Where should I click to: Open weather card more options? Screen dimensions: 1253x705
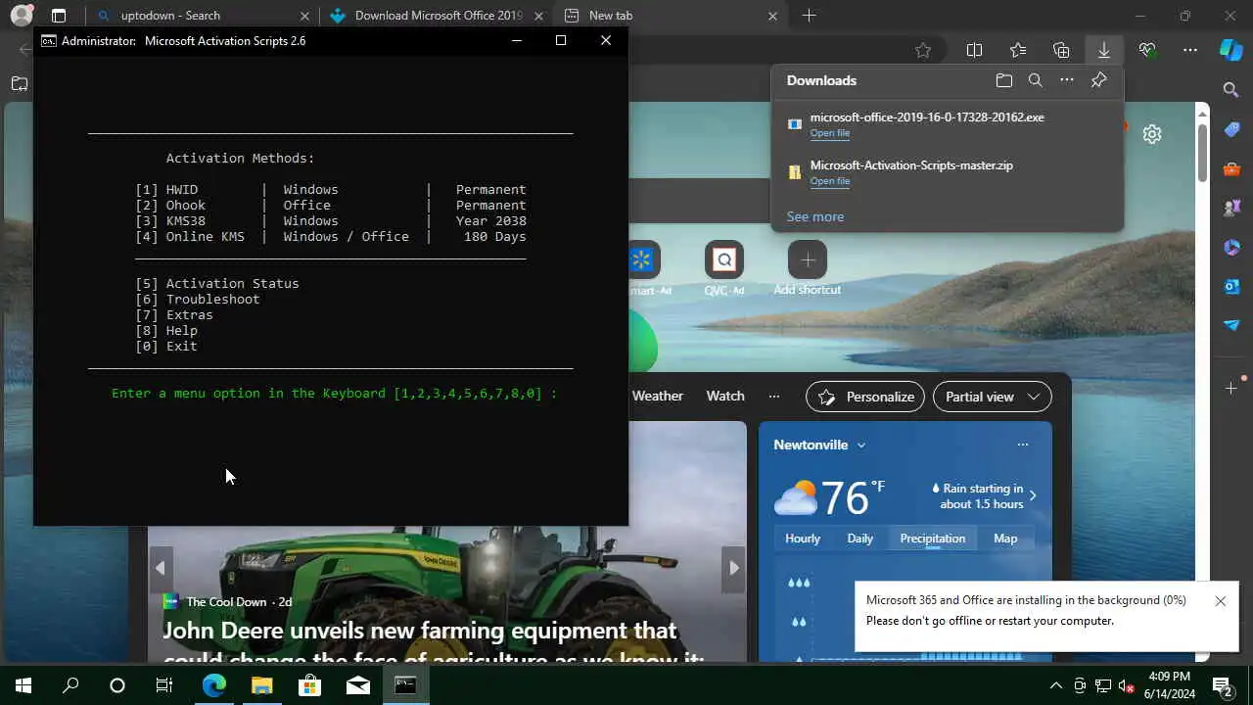1022,445
